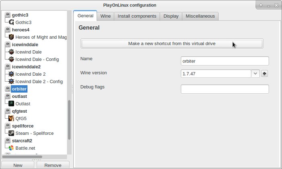Viewport: 282px width, 169px height.
Task: Select the starcraft2 virtual drive
Action: pos(22,140)
